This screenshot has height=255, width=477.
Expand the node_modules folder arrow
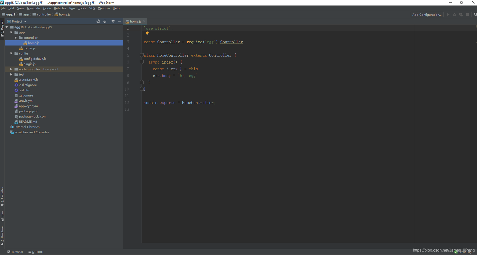point(11,69)
